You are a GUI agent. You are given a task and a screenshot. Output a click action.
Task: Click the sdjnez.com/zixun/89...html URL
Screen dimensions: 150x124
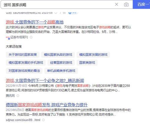(23, 120)
